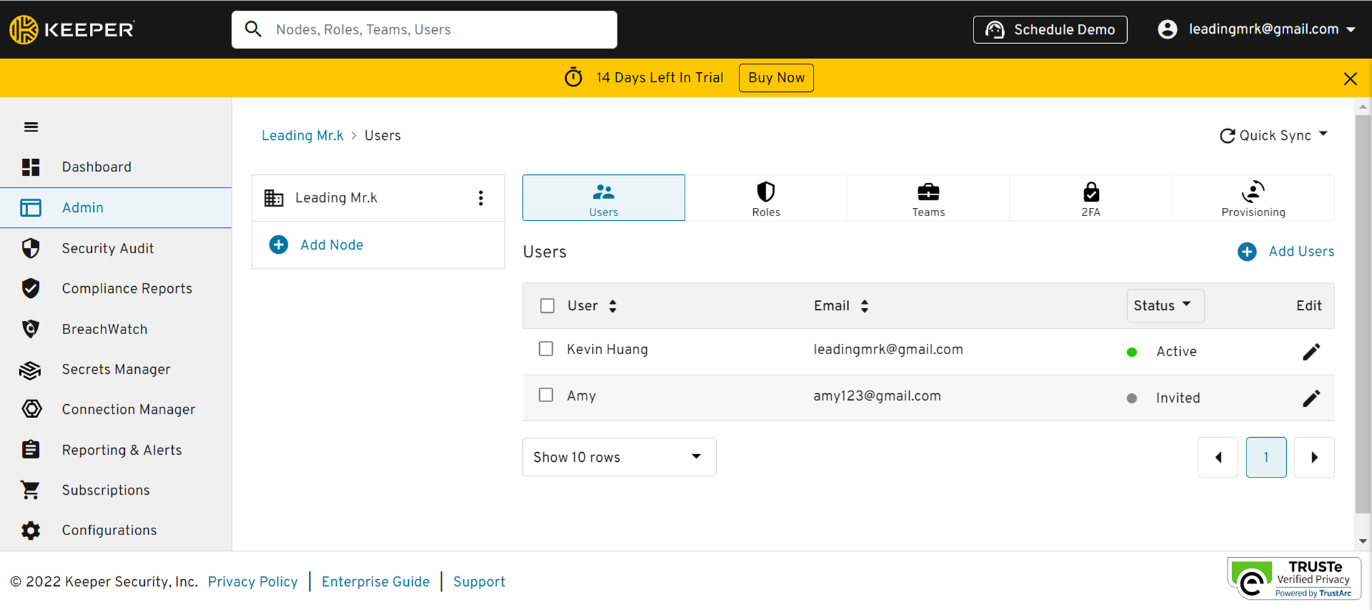This screenshot has width=1372, height=610.
Task: Sort by User column arrows
Action: click(613, 306)
